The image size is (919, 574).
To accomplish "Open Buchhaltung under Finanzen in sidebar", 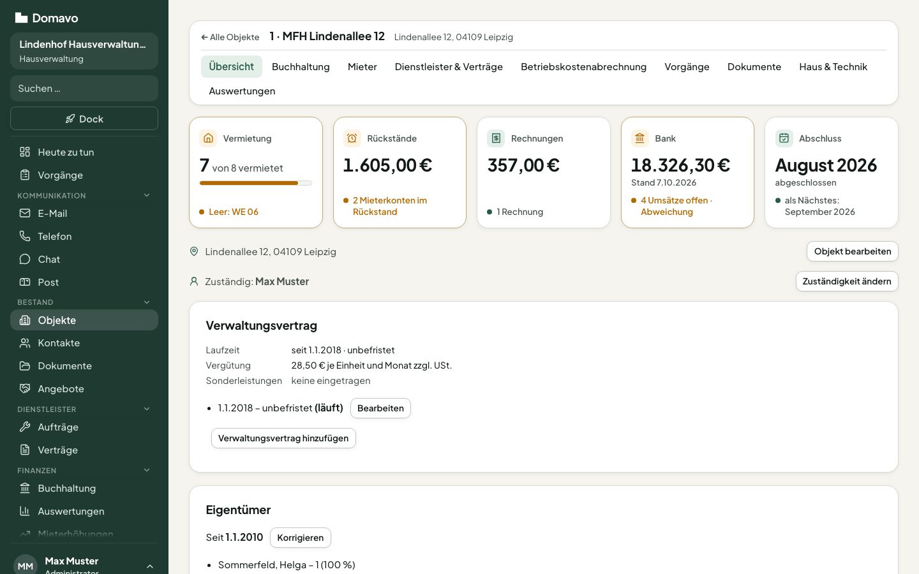I will click(84, 488).
